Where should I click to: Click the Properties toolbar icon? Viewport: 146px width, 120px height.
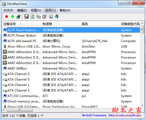click(44, 16)
